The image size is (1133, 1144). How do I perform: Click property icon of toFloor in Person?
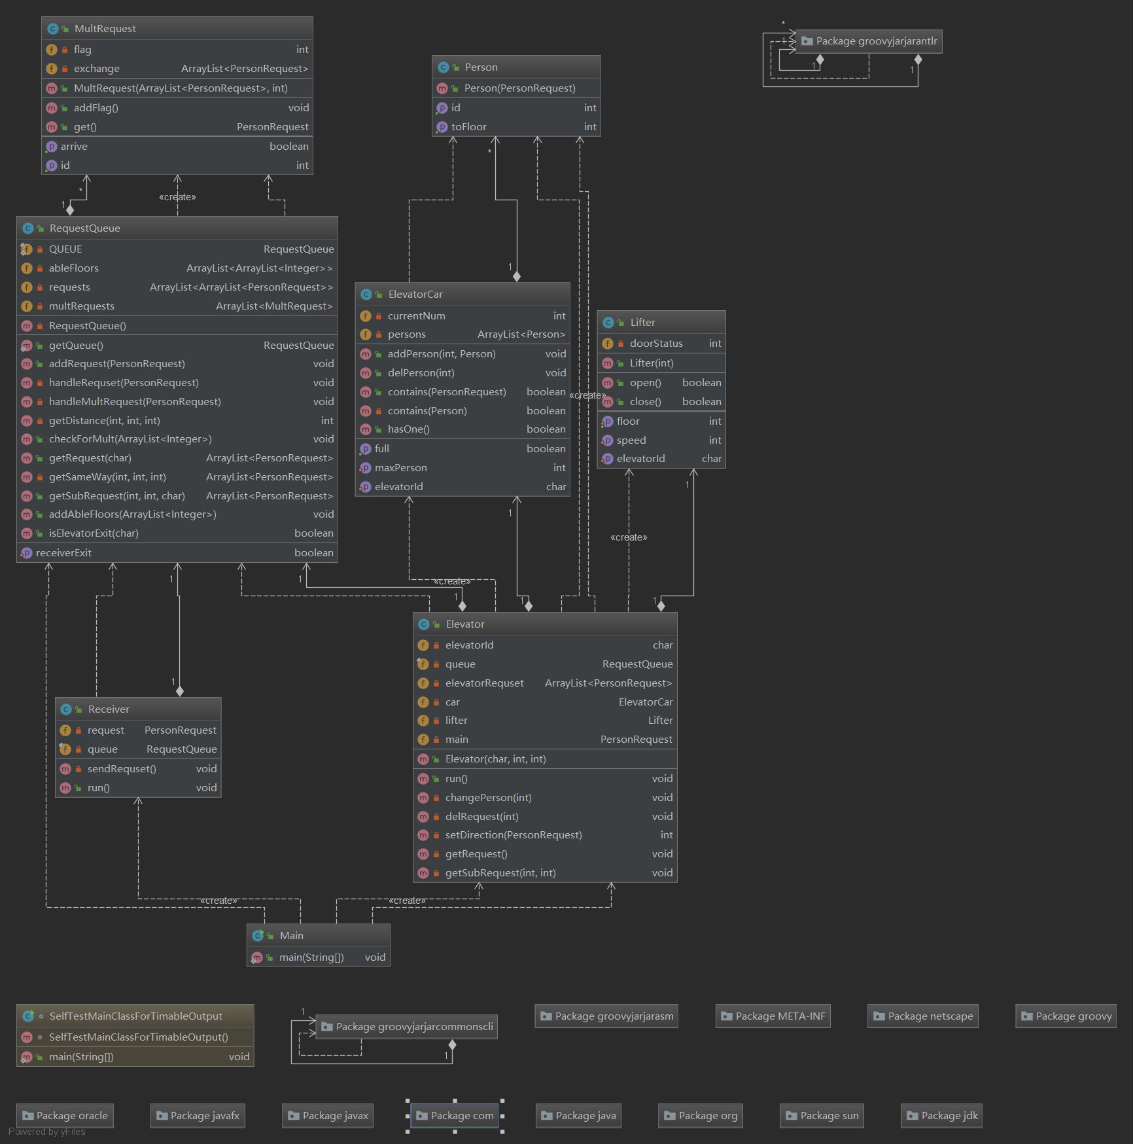click(x=442, y=127)
